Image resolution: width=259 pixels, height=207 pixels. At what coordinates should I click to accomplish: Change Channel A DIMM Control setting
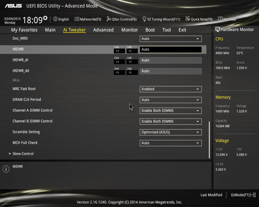coord(170,110)
